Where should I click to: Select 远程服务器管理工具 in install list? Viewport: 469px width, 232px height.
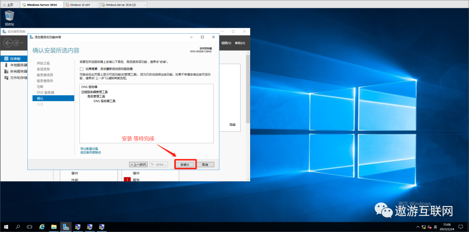(95, 92)
